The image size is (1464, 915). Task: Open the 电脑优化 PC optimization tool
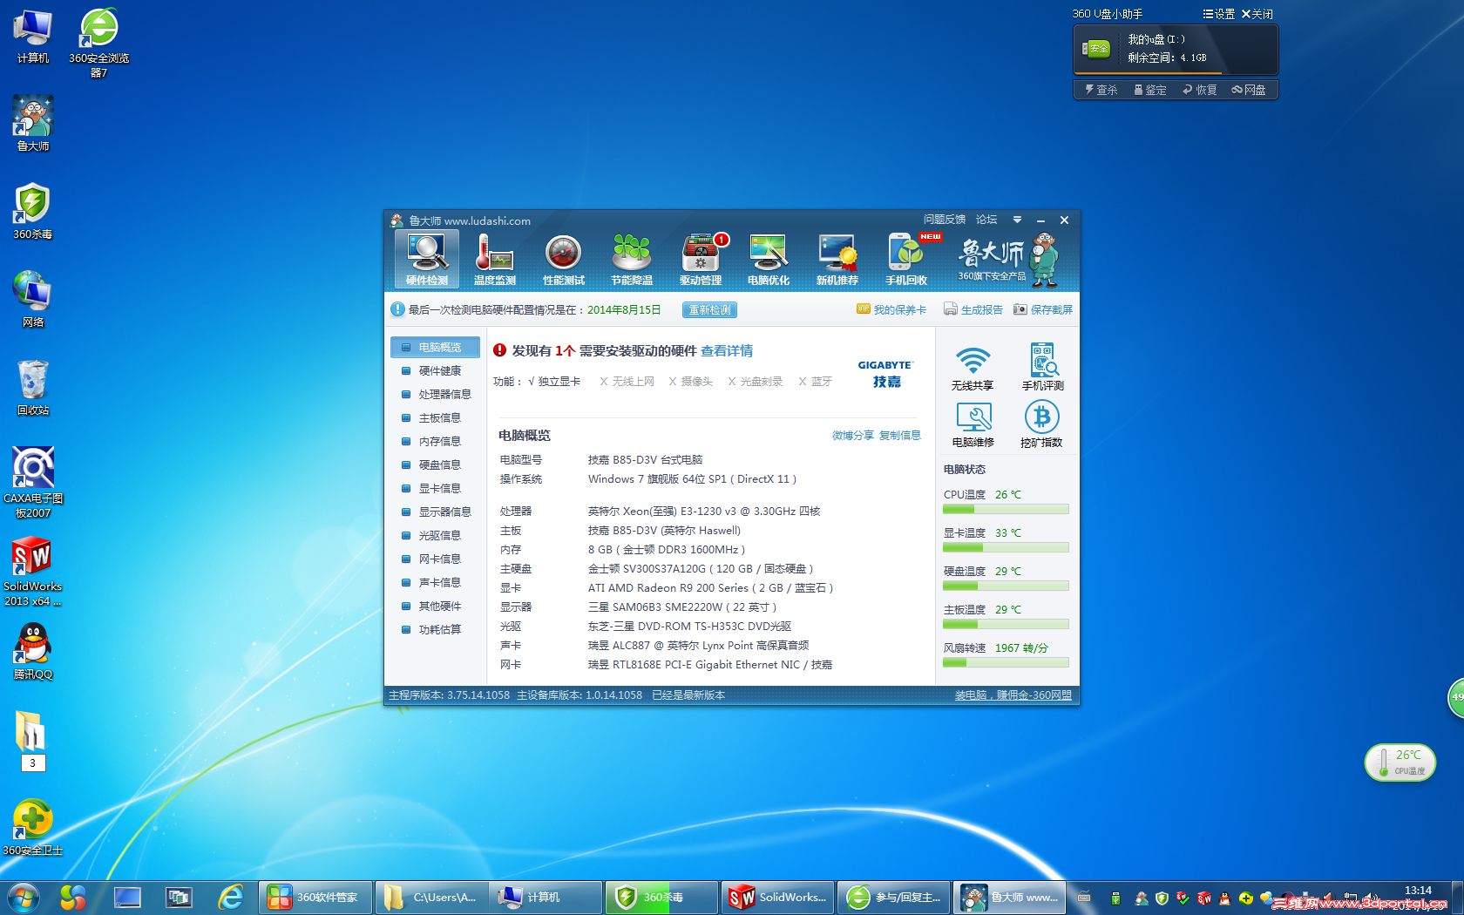[x=769, y=259]
